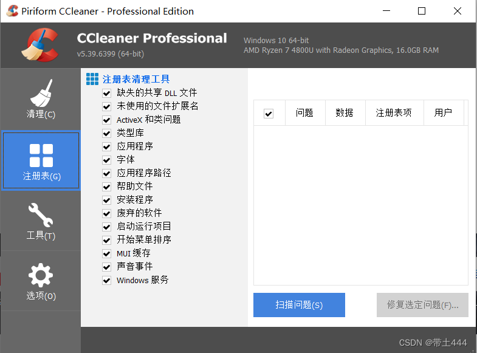Click the small CCleaner title bar icon

click(x=12, y=11)
